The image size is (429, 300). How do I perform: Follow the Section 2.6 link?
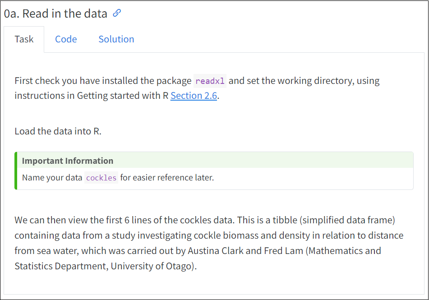coord(194,96)
